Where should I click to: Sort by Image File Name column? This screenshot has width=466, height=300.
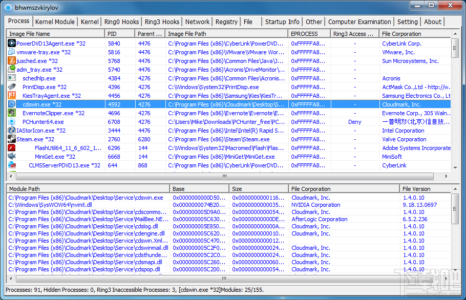56,34
